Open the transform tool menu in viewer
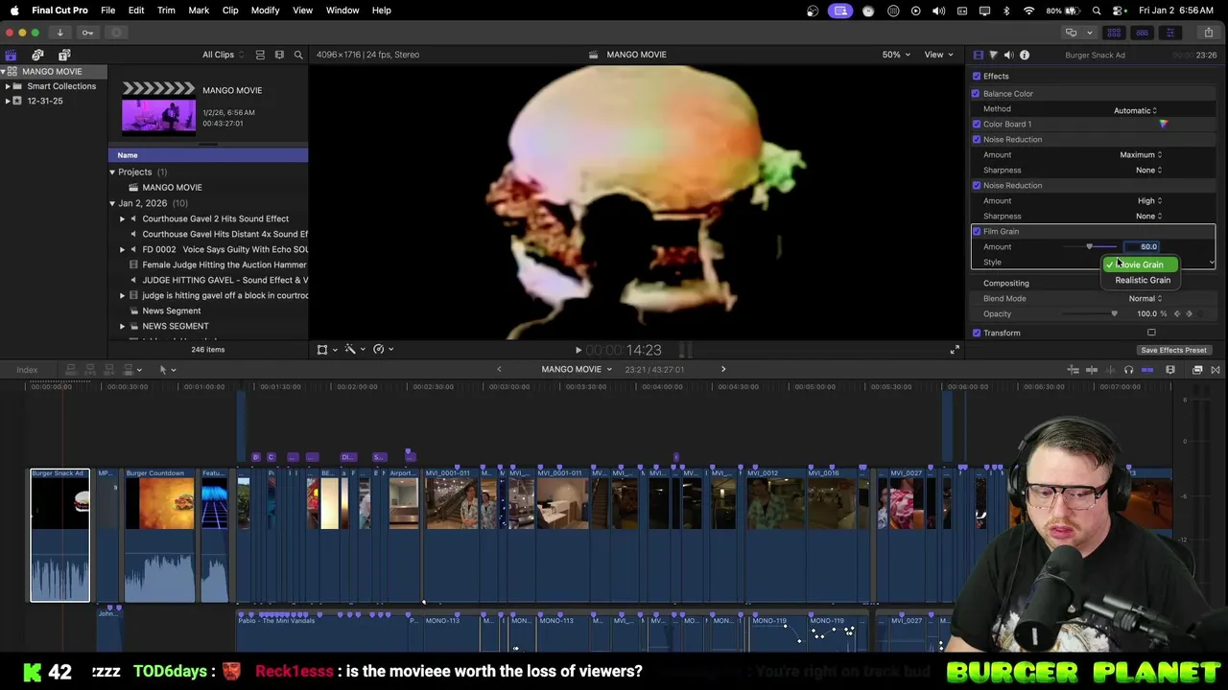 (326, 350)
